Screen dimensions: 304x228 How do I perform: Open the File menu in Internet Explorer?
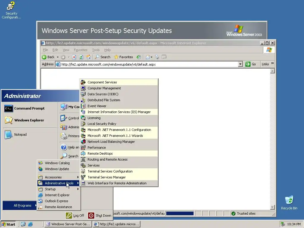point(45,50)
